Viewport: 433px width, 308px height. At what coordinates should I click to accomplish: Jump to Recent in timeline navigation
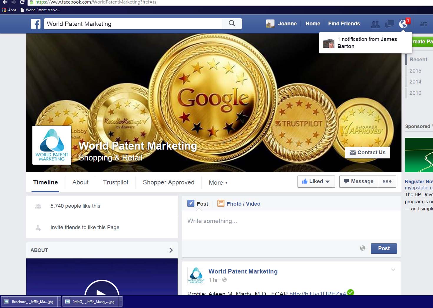coord(418,60)
